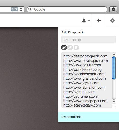Click the http://www.instapaper.com line

(x=85, y=101)
